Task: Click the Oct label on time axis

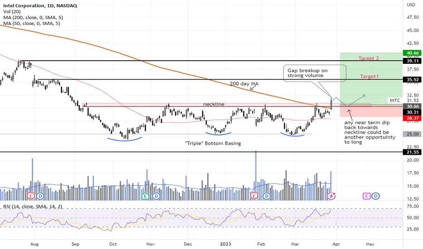Action: (113, 244)
